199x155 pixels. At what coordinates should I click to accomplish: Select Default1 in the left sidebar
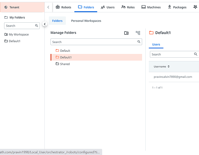[x=15, y=41]
